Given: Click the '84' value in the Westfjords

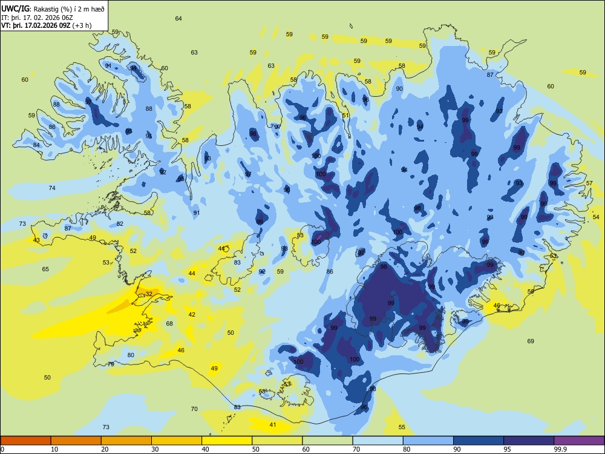Looking at the screenshot, I should [36, 145].
